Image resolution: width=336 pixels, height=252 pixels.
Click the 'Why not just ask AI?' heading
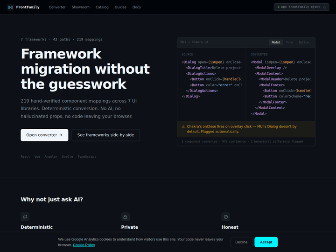(x=52, y=200)
